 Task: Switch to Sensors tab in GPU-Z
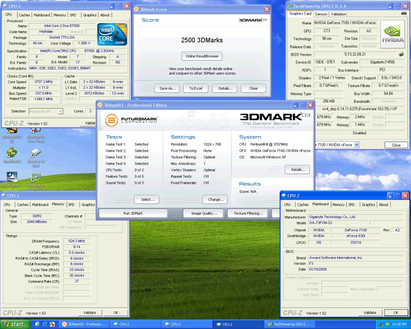point(321,14)
